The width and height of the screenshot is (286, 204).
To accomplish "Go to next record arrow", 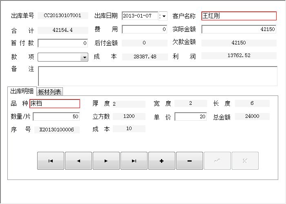I will [x=106, y=161].
